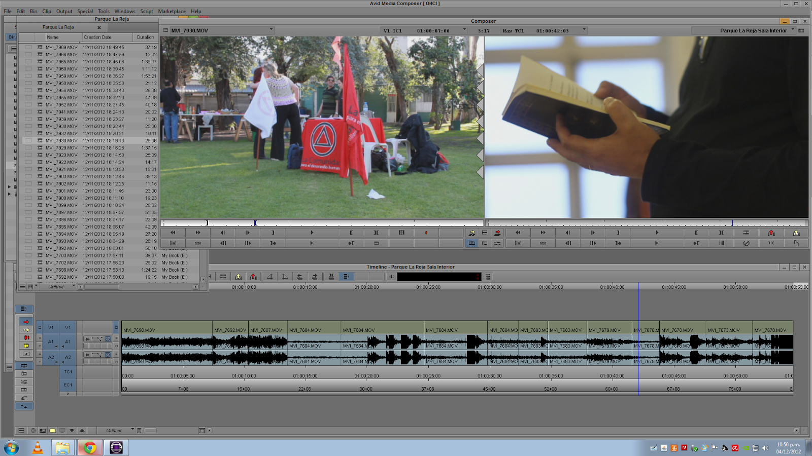This screenshot has height=456, width=812.
Task: Click the MVI_7698.MOV segment in timeline V1
Action: click(167, 327)
